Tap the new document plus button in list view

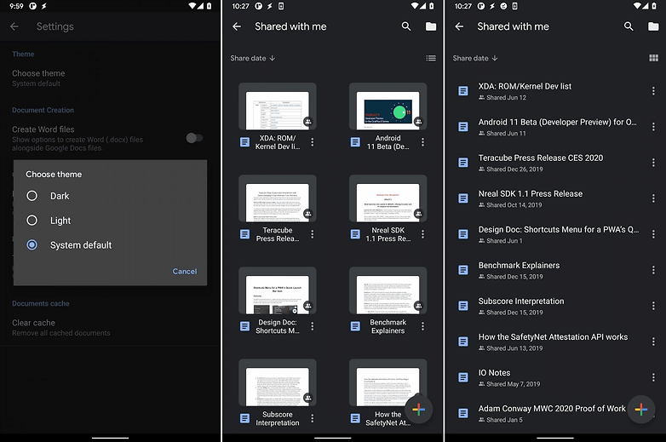pos(641,410)
